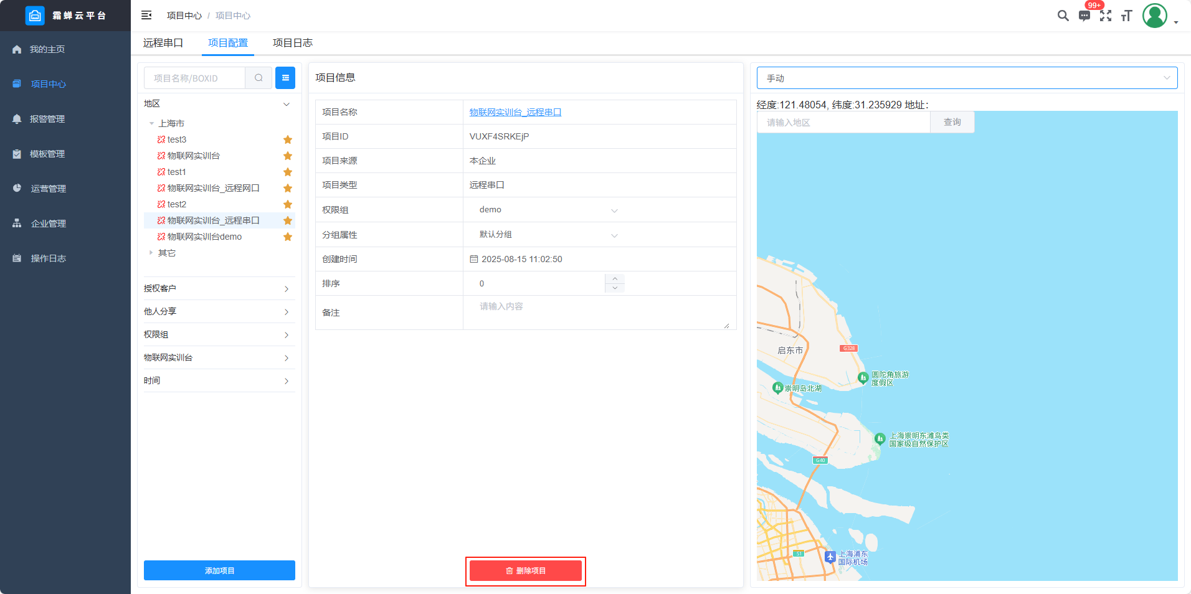Click the project search magnifier button

(259, 78)
